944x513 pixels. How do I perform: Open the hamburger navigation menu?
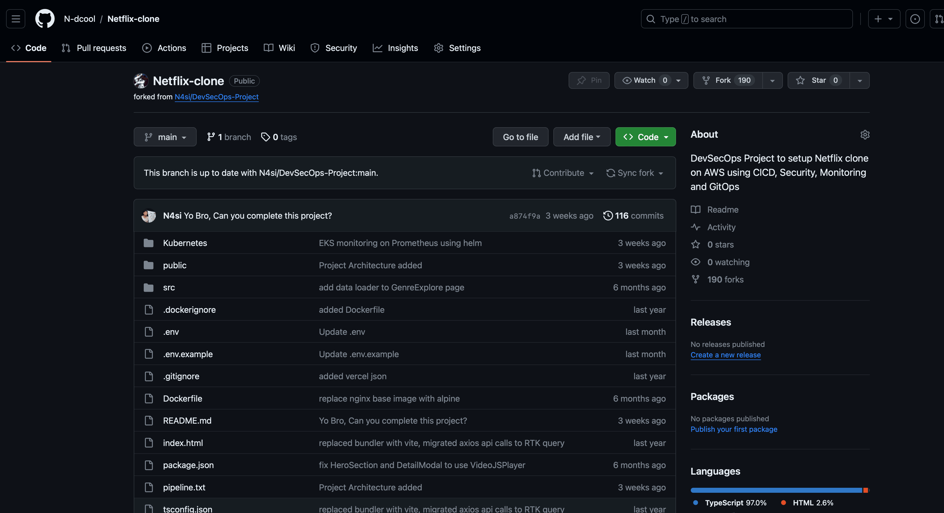[15, 19]
